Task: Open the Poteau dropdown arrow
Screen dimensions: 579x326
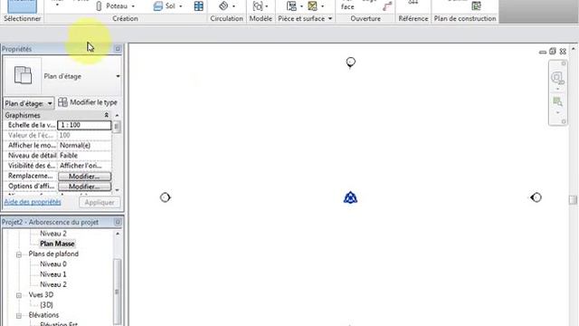Action: pyautogui.click(x=133, y=6)
